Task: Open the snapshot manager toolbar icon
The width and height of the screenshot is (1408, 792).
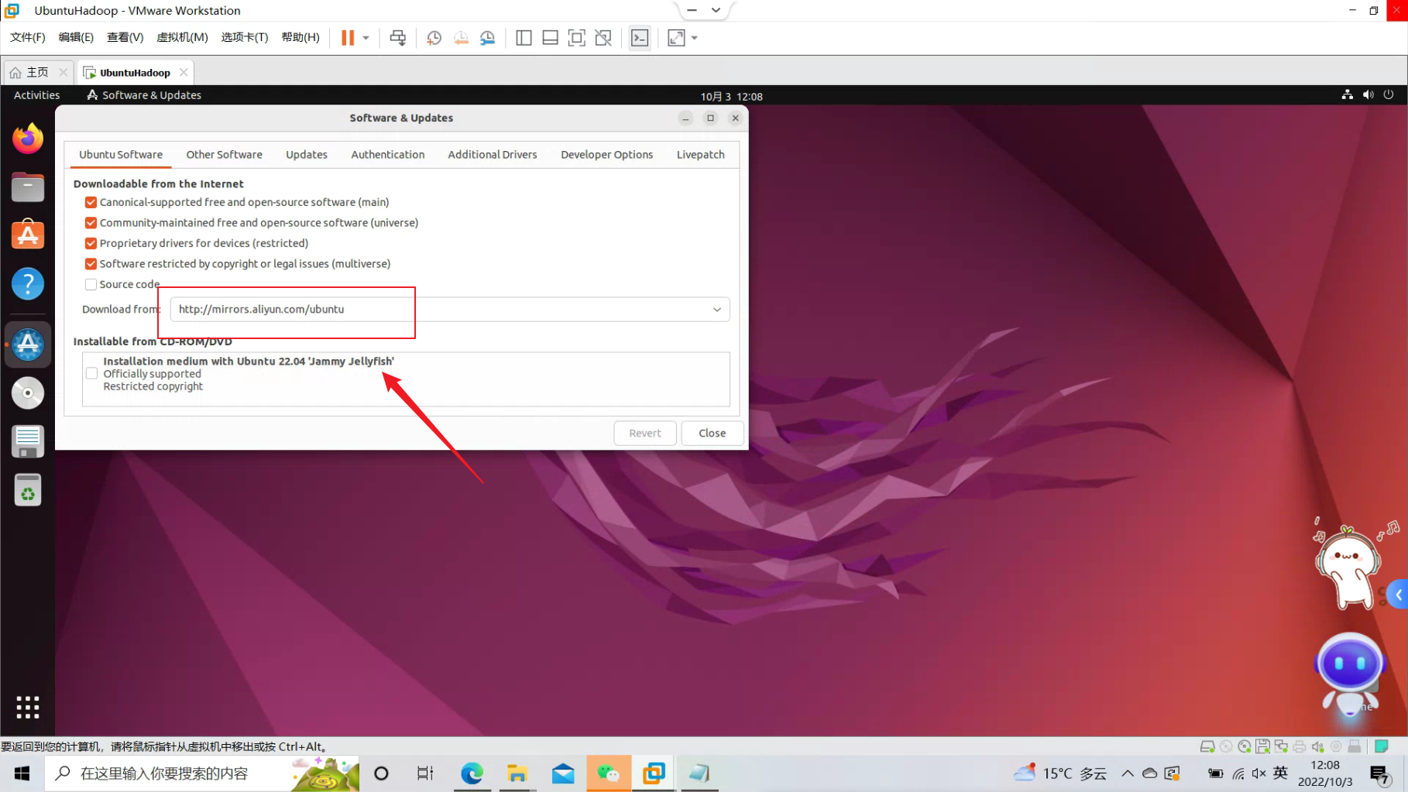Action: point(487,38)
